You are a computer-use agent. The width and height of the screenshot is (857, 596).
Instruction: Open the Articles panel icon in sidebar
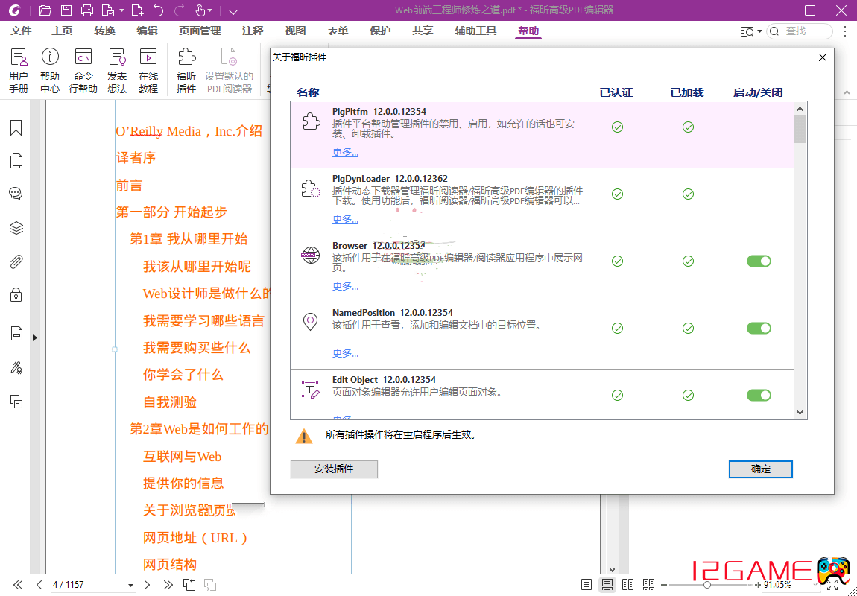(16, 402)
